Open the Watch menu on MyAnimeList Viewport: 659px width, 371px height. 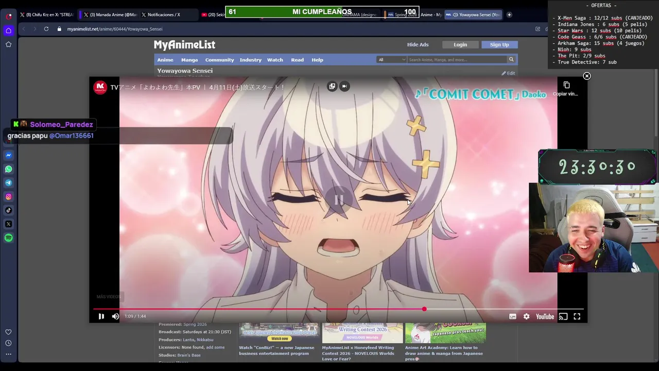(x=275, y=60)
